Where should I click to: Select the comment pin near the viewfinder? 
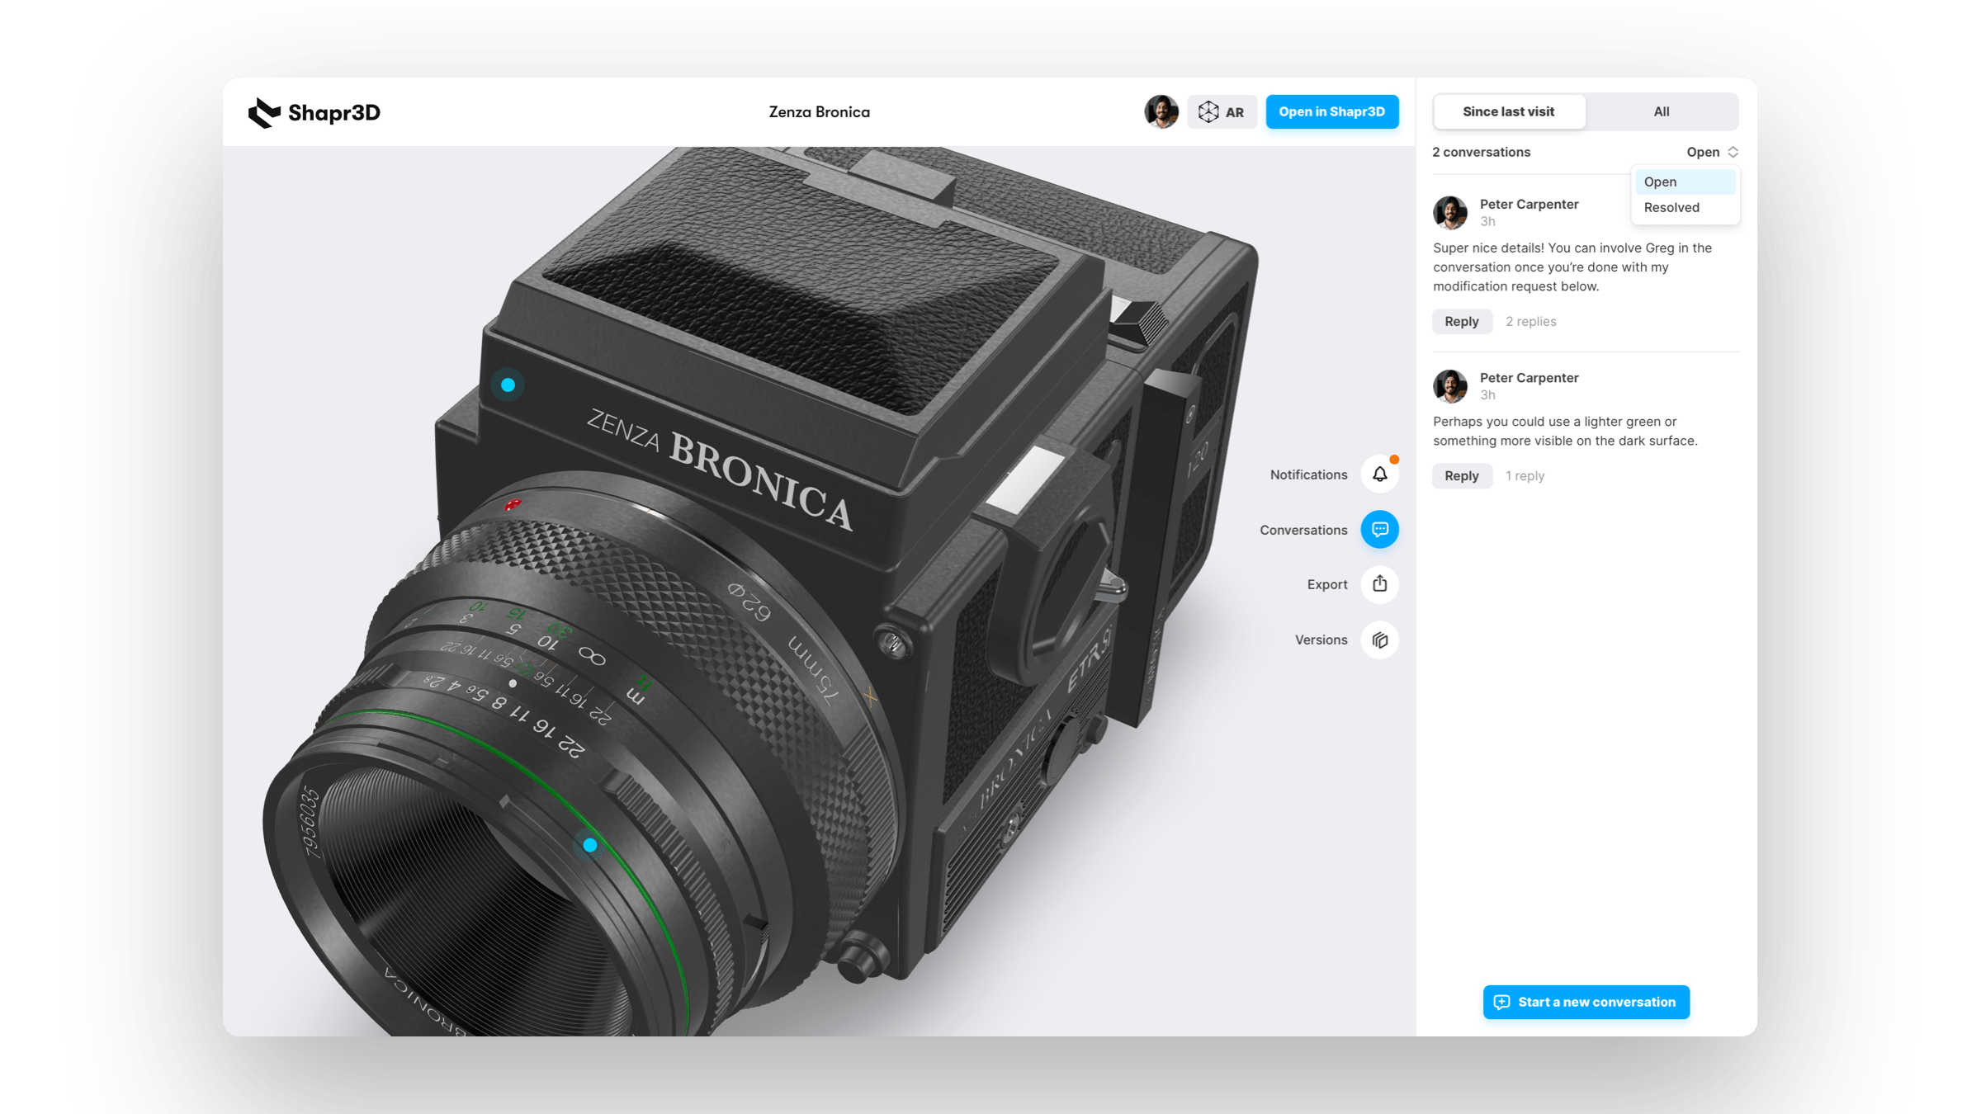pos(508,385)
